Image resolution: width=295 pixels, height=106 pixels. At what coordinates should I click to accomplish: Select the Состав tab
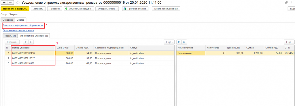pos(20,20)
